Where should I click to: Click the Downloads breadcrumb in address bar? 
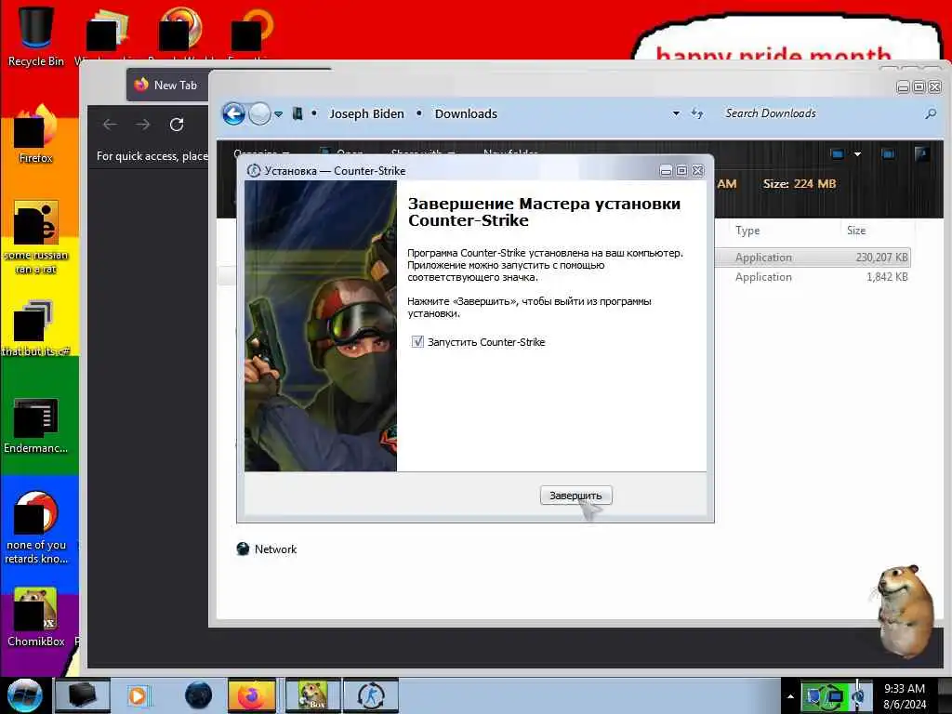point(466,113)
